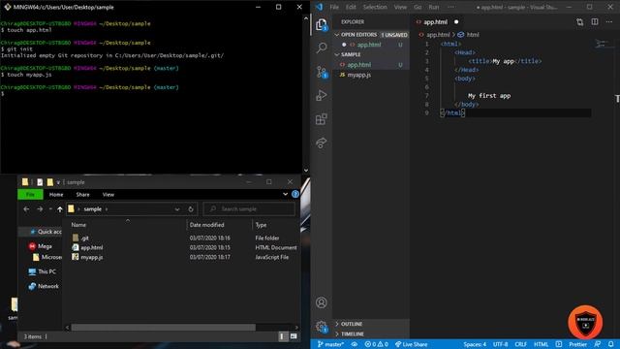Expand the File Explorer ribbon chevron
620x349 pixels.
[x=285, y=194]
